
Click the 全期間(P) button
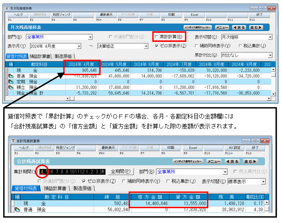tap(121, 171)
